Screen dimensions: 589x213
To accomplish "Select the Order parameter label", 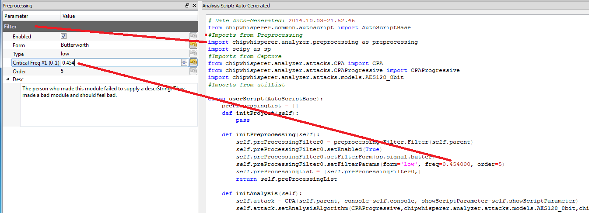I will pos(19,72).
